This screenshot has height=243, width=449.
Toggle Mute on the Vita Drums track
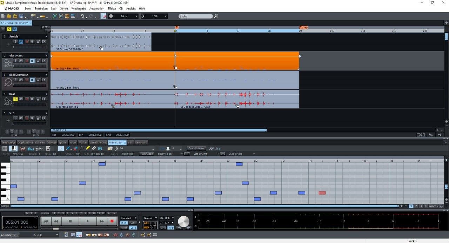pyautogui.click(x=21, y=61)
